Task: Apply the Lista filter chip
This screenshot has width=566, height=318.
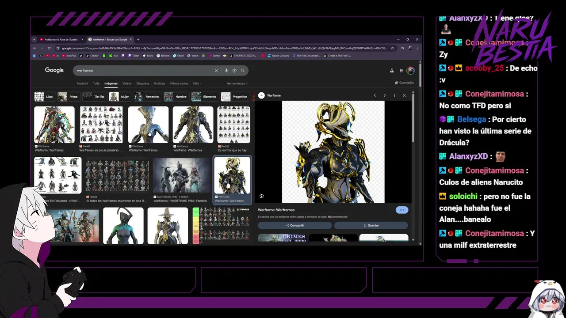Action: click(44, 97)
